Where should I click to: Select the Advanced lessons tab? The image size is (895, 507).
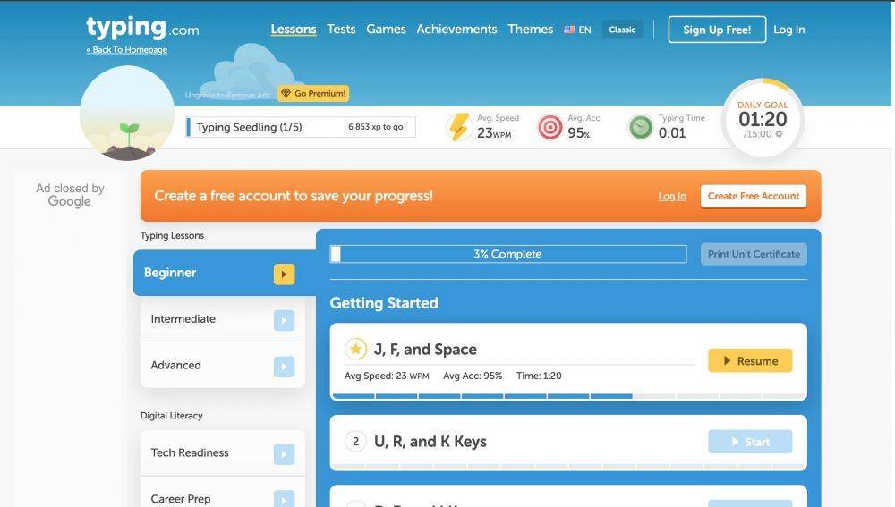point(223,366)
